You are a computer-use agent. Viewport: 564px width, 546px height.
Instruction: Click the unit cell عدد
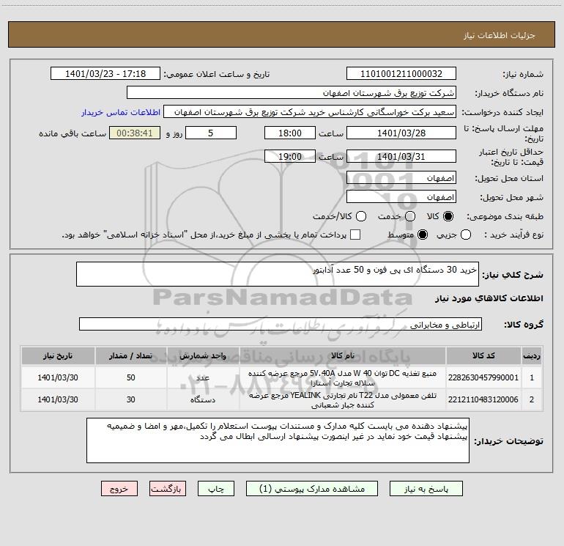[x=203, y=377]
